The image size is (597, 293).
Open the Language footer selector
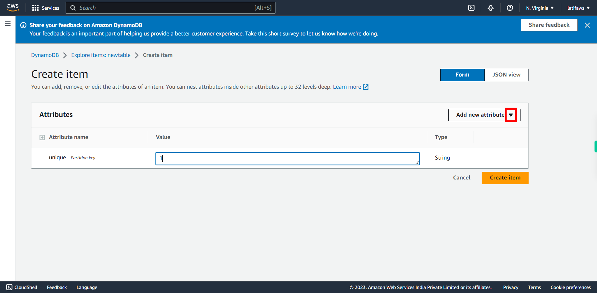tap(87, 287)
